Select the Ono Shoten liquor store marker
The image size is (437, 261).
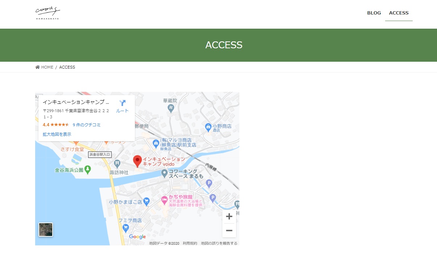click(208, 127)
